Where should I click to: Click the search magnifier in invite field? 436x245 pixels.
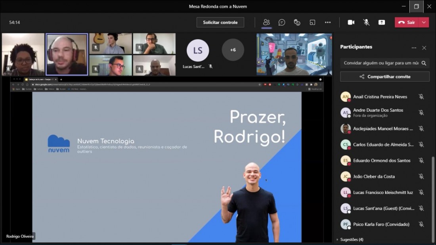(x=424, y=63)
